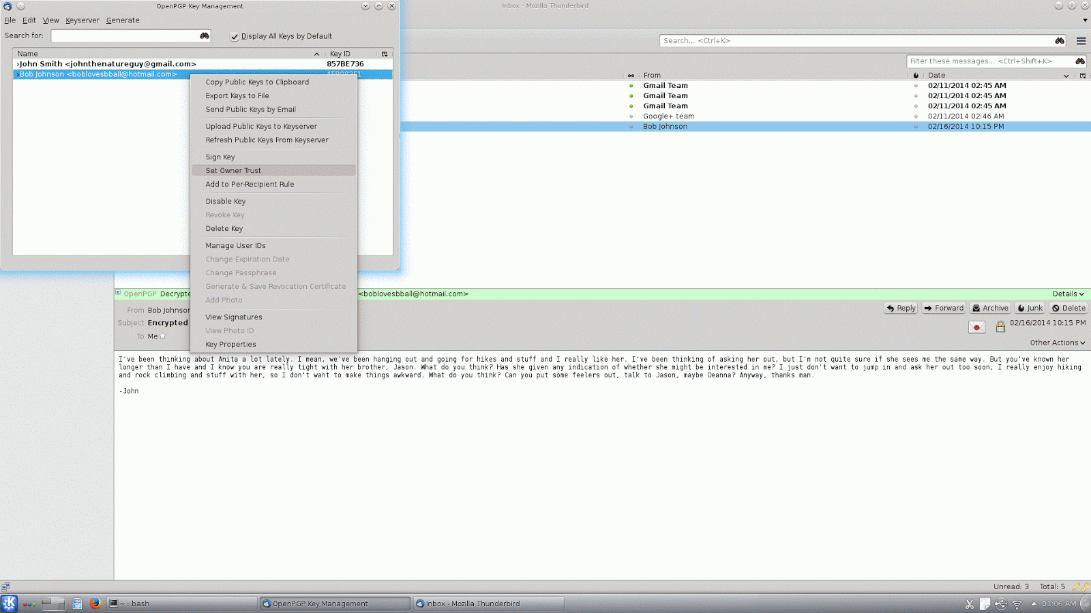Sort messages by junk status flame icon
The image size is (1091, 613).
click(x=916, y=76)
